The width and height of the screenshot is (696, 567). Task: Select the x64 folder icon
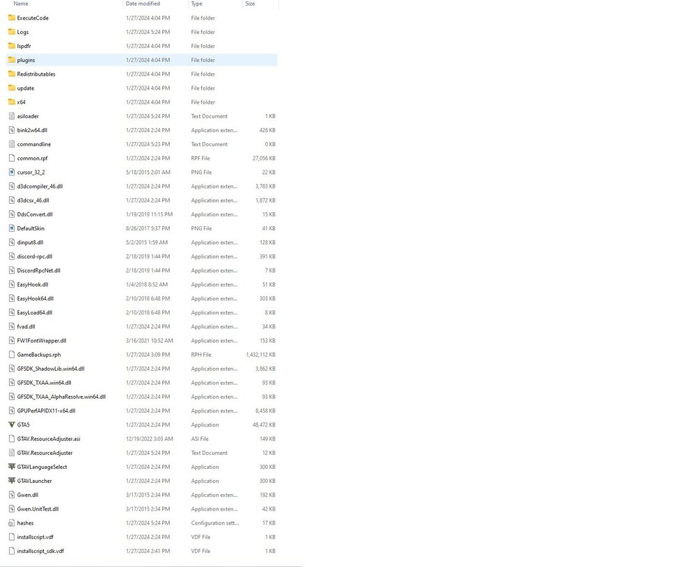pyautogui.click(x=12, y=102)
